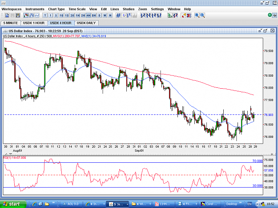Select the candlestick chart type icon
278x208 pixels.
26,16
